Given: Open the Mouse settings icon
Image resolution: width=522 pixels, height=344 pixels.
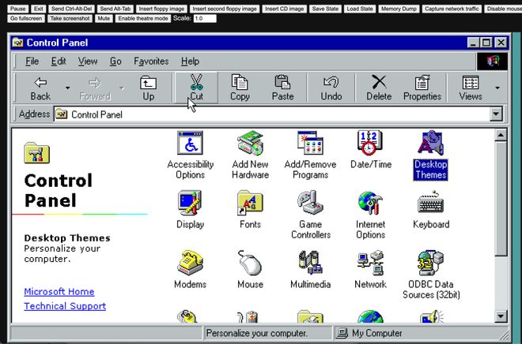Looking at the screenshot, I should click(250, 264).
